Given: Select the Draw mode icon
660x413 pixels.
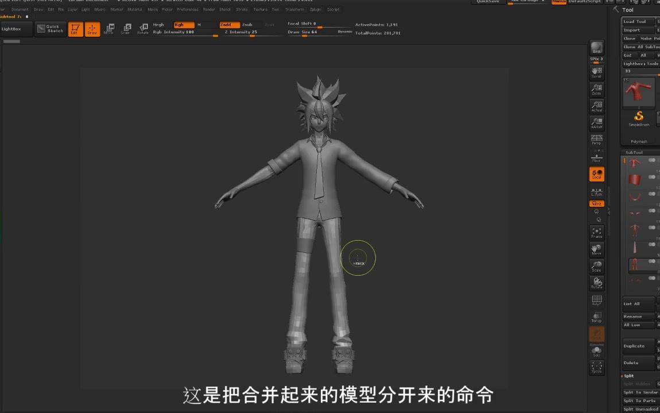Looking at the screenshot, I should [x=92, y=29].
